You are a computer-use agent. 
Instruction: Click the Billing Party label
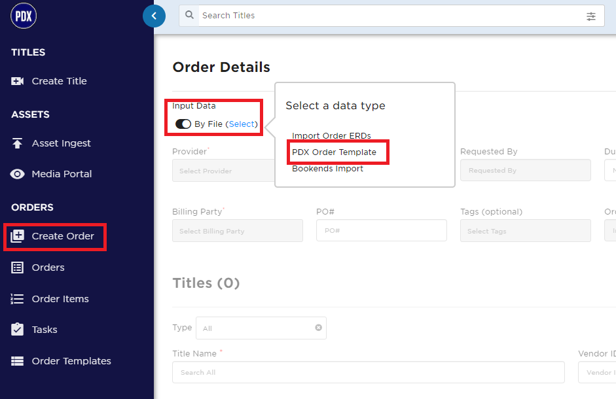pyautogui.click(x=198, y=212)
